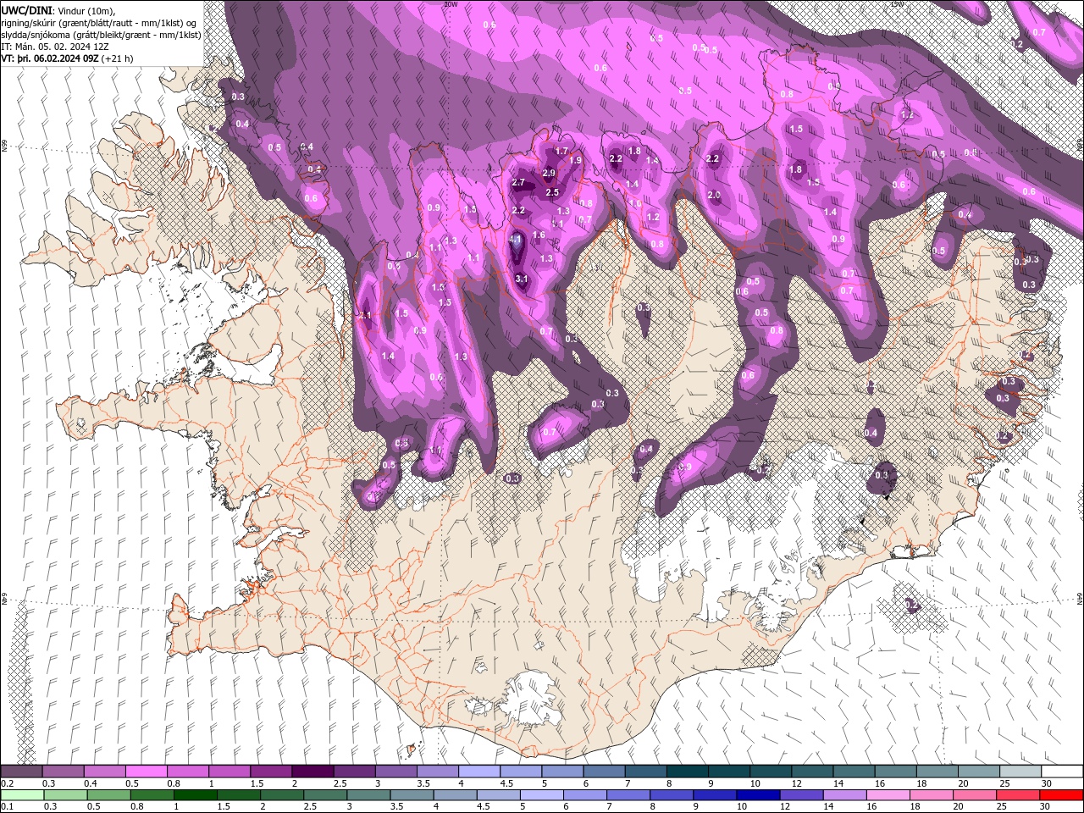Click bottom-row light purple swatch starting at 14
Viewport: 1084px width, 813px height.
[x=844, y=795]
